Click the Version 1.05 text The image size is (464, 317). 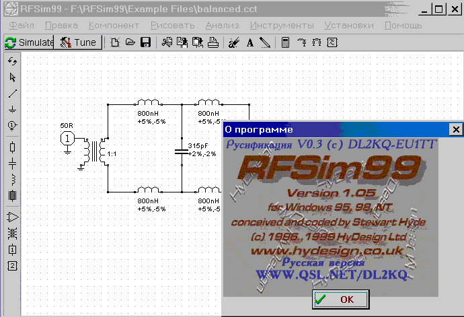click(332, 193)
